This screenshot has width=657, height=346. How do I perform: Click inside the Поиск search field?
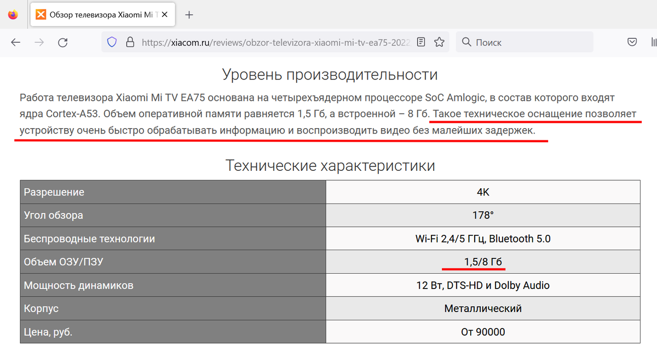pos(526,42)
